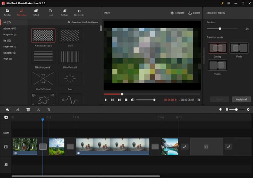Choose the BowTieVertical transition
Image resolution: width=253 pixels, height=178 pixels.
[43, 79]
